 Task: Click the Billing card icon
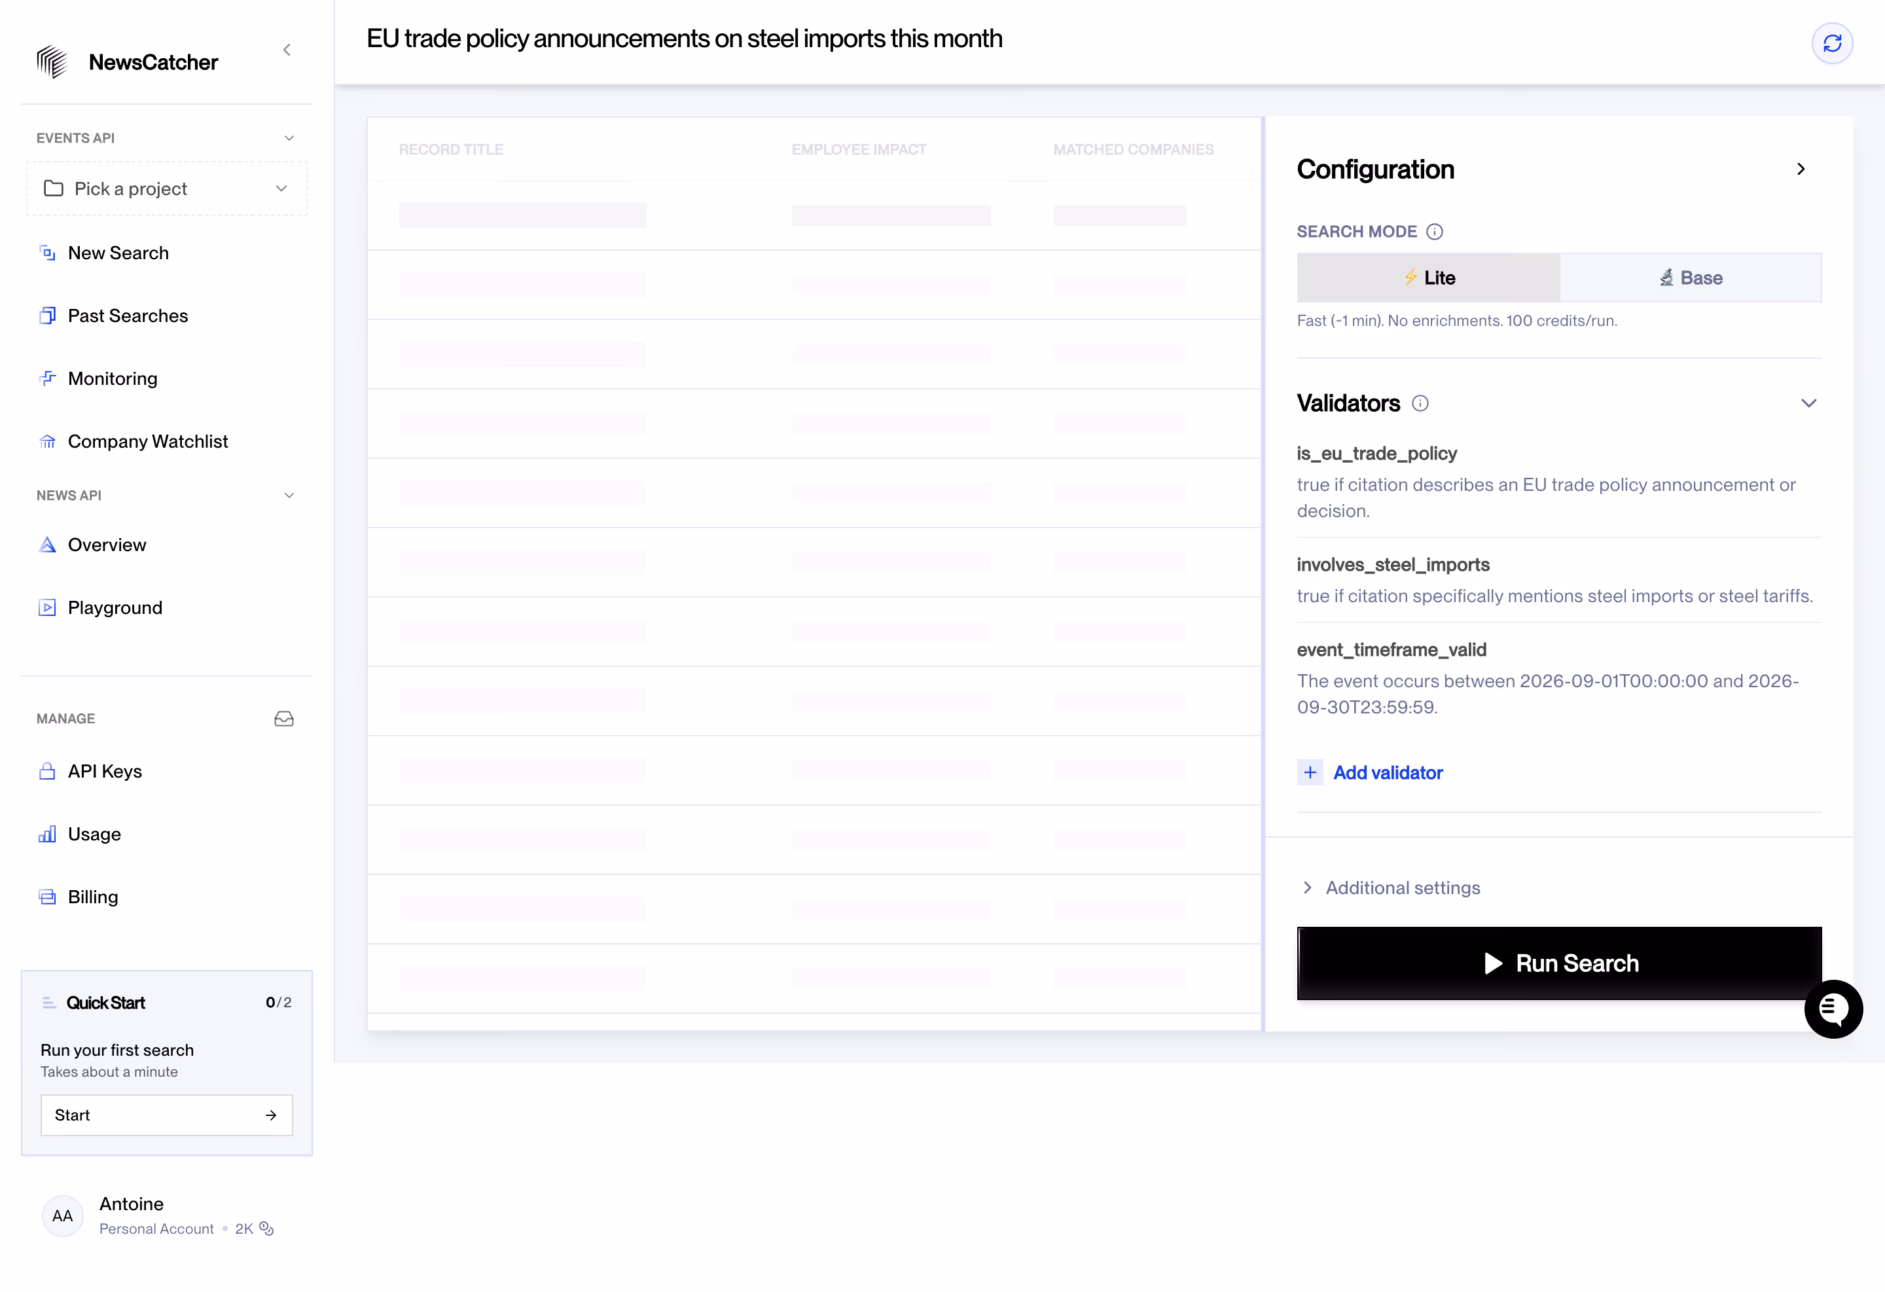coord(48,897)
